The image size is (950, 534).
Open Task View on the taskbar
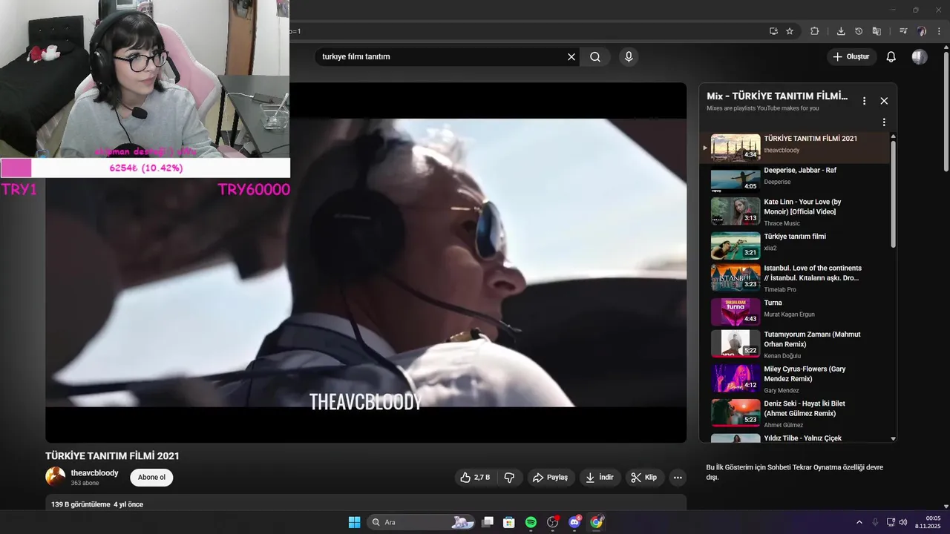click(x=488, y=522)
